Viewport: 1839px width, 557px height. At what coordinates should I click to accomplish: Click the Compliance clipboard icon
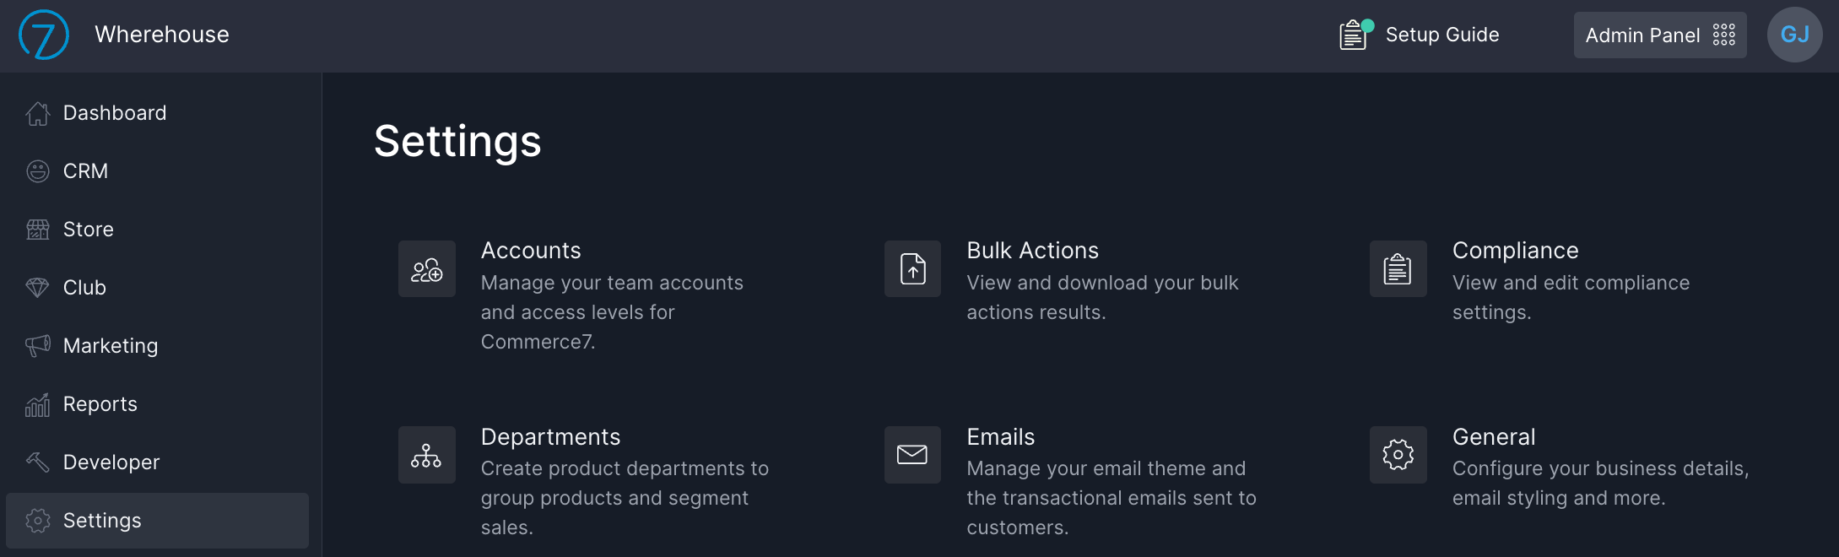(1398, 269)
